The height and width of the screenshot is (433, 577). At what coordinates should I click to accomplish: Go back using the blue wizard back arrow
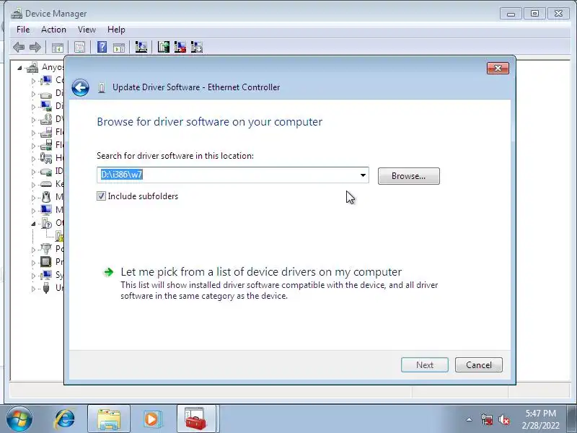80,87
